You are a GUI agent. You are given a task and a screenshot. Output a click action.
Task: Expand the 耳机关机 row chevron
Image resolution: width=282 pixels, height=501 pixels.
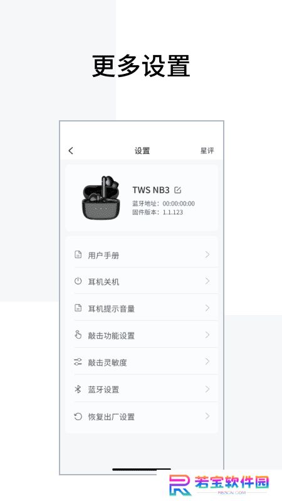[207, 281]
